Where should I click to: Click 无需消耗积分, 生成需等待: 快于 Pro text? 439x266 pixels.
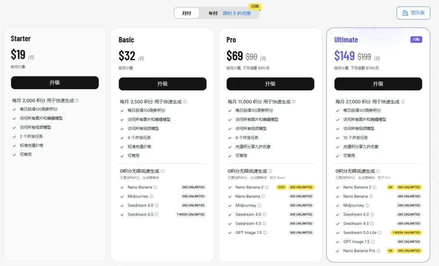coord(363,178)
